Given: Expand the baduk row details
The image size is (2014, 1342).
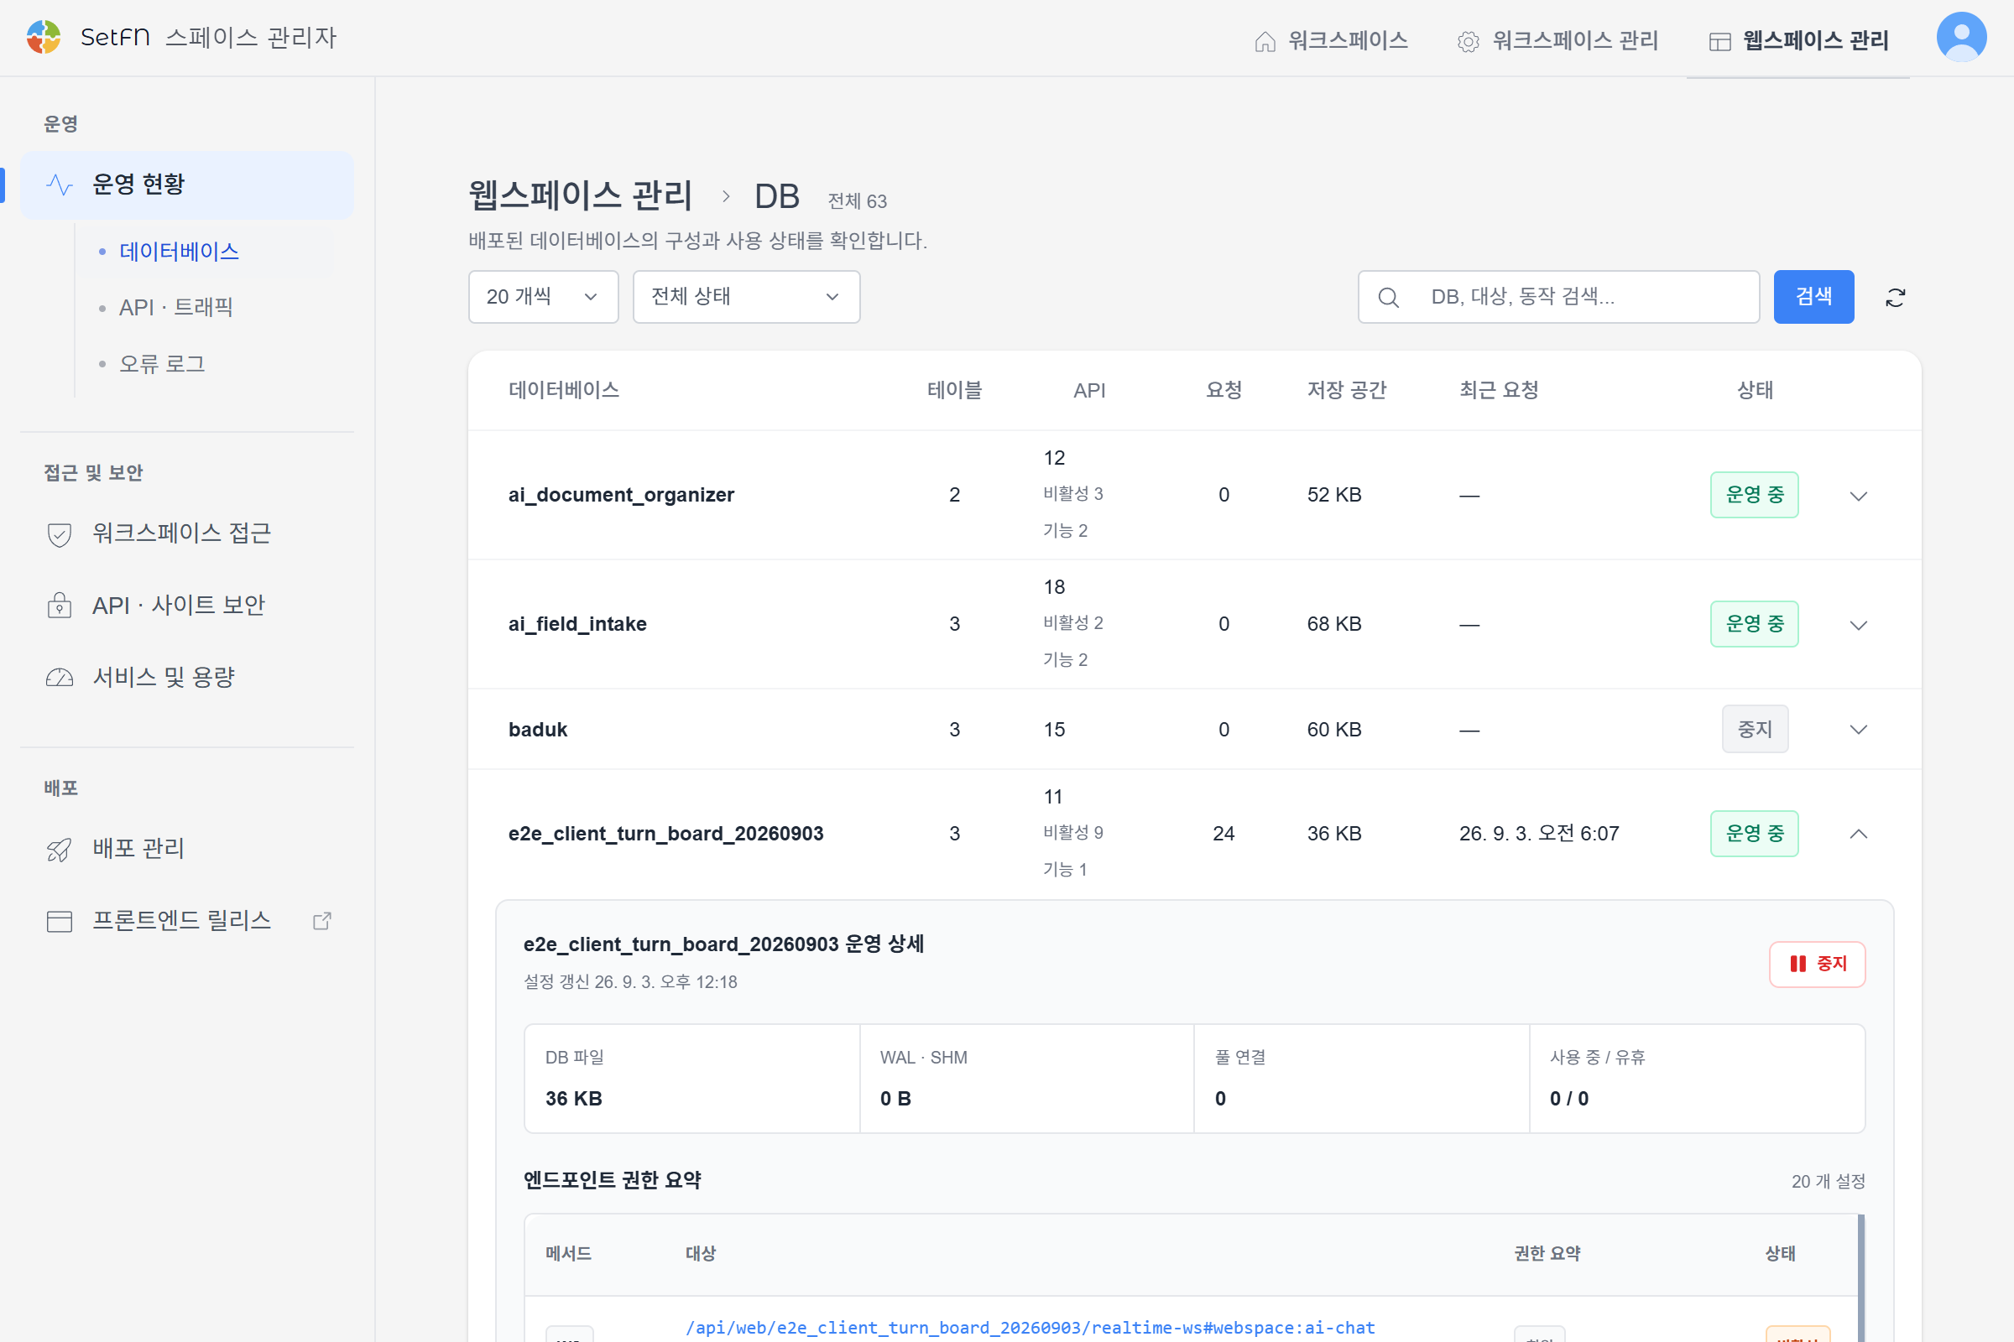Looking at the screenshot, I should 1858,729.
